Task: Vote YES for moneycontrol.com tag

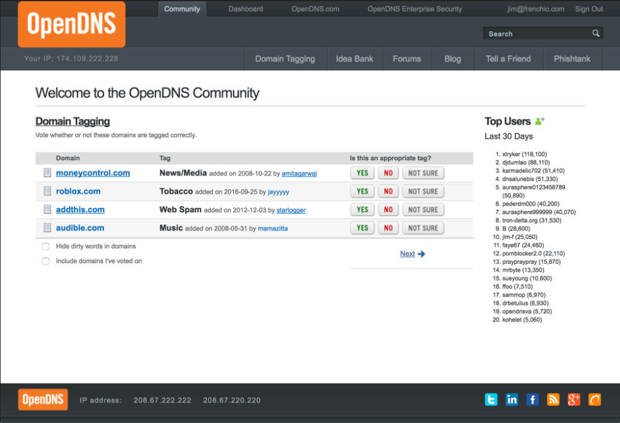Action: (x=362, y=173)
